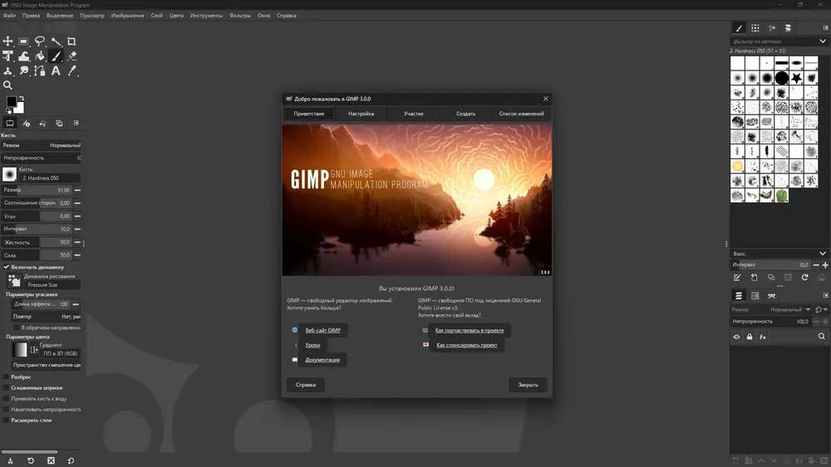Screen dimensions: 831x467
Task: Click the Жёсткость hardness slider
Action: (x=37, y=242)
